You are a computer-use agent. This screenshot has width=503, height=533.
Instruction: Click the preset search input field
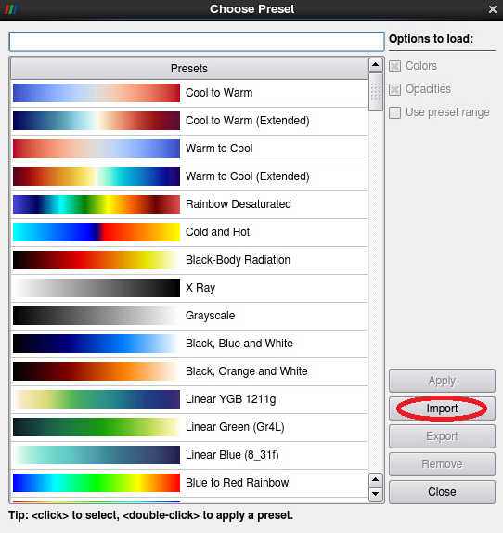197,42
